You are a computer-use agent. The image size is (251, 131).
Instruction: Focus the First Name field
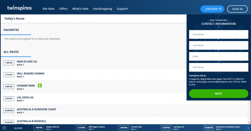tap(218, 34)
